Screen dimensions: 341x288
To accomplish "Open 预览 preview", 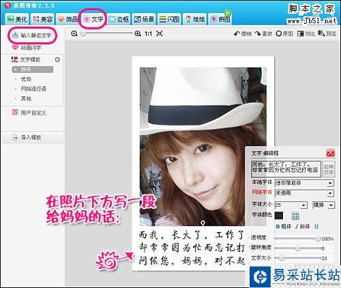I will click(x=327, y=33).
